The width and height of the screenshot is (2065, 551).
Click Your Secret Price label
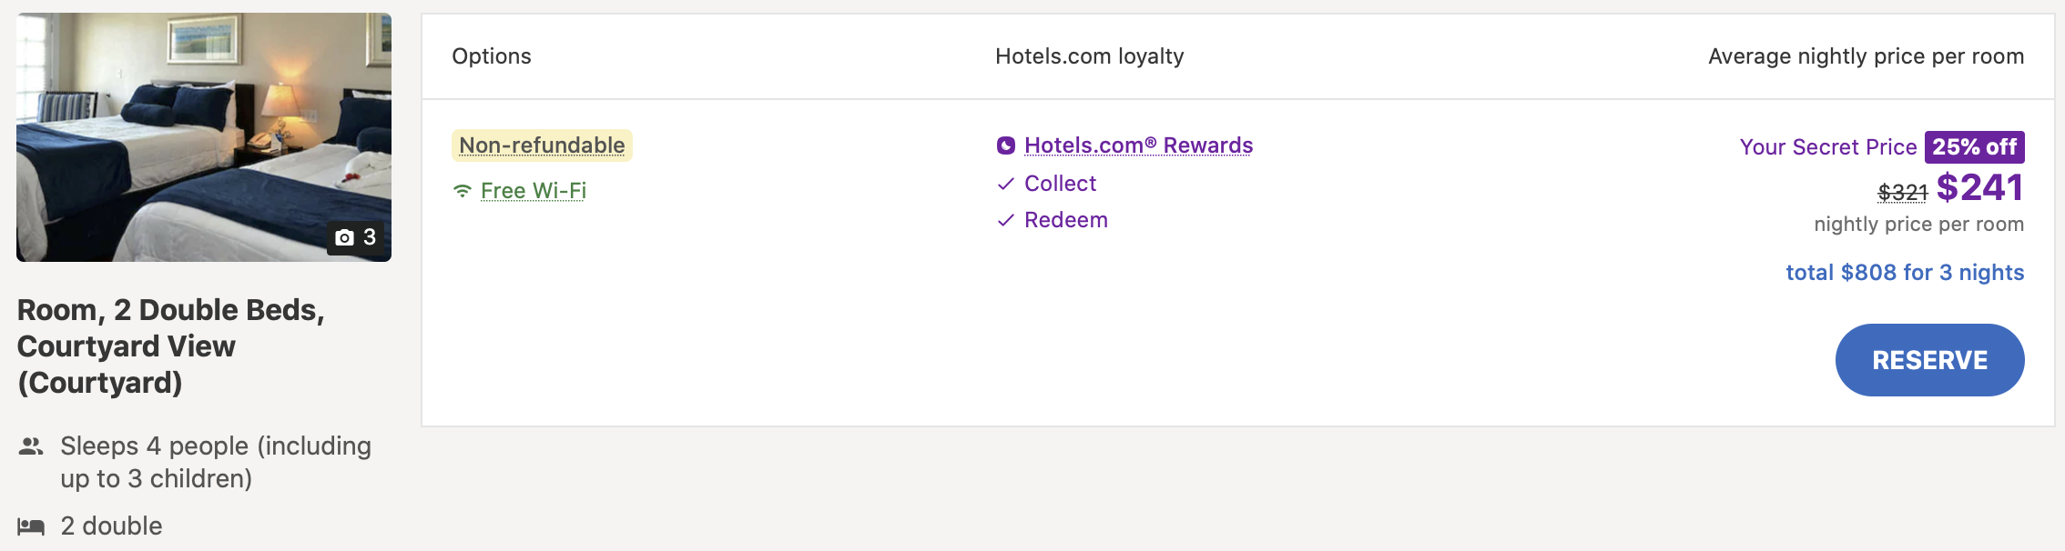[x=1827, y=147]
